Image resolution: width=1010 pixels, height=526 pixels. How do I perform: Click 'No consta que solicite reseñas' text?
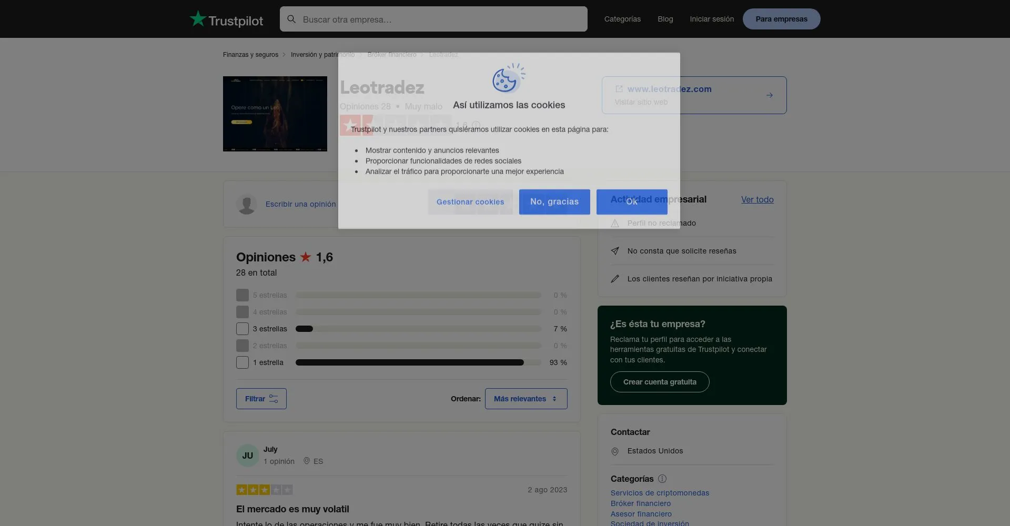tap(682, 251)
